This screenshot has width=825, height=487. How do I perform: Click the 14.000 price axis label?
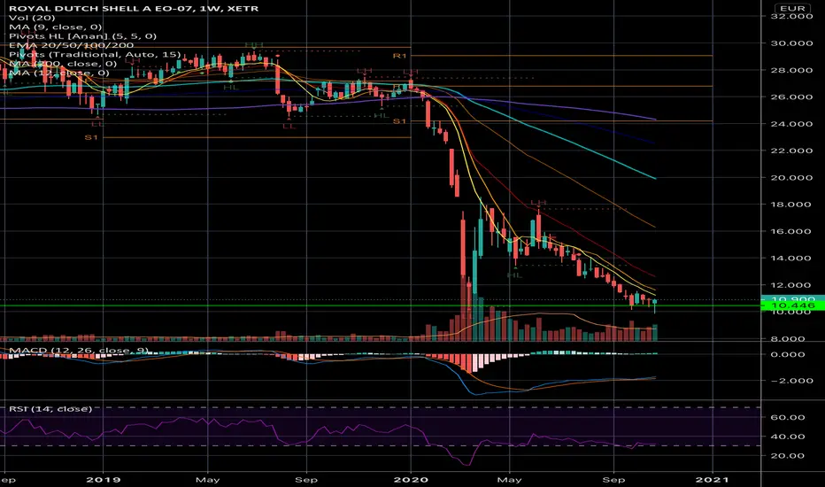(x=792, y=258)
